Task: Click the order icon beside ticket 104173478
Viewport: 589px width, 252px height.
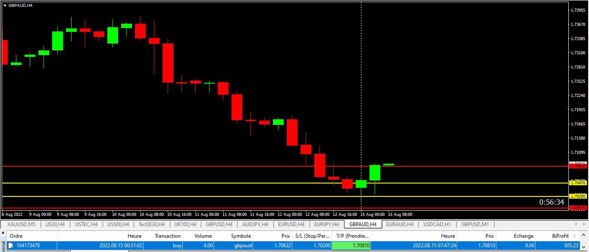Action: coord(11,246)
